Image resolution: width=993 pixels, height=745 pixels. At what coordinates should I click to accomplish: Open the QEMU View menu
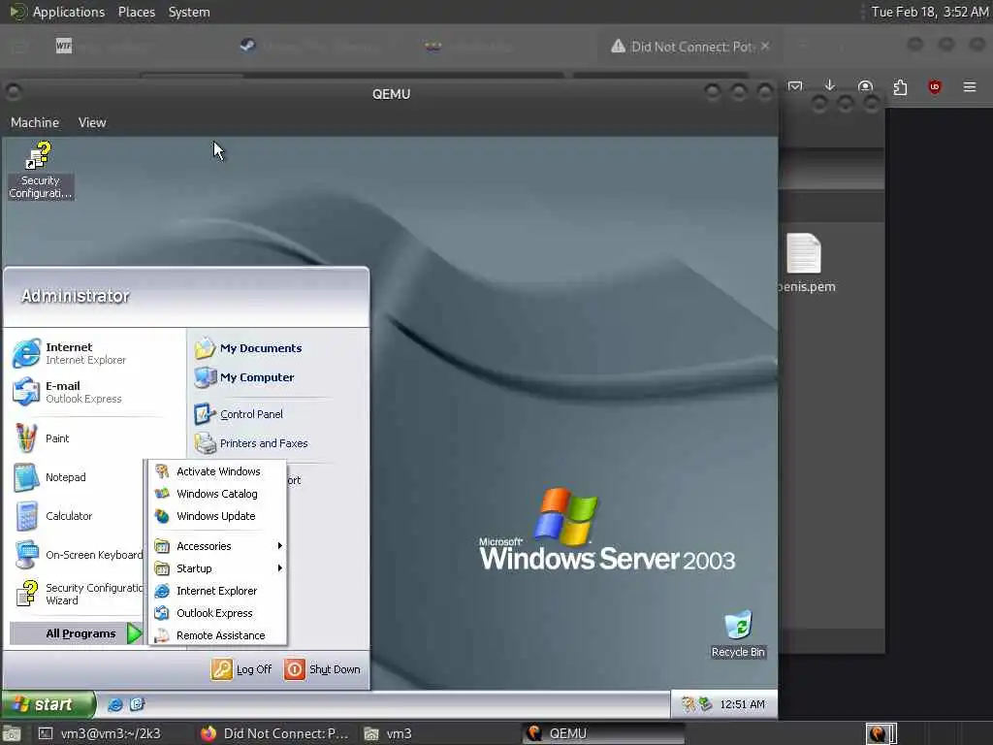click(x=92, y=122)
